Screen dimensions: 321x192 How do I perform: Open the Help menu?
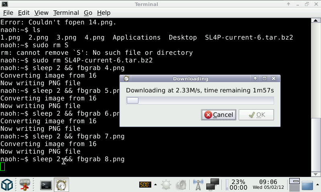(x=104, y=13)
